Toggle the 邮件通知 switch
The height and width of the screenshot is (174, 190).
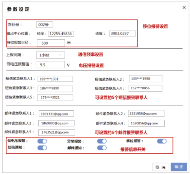(102, 148)
